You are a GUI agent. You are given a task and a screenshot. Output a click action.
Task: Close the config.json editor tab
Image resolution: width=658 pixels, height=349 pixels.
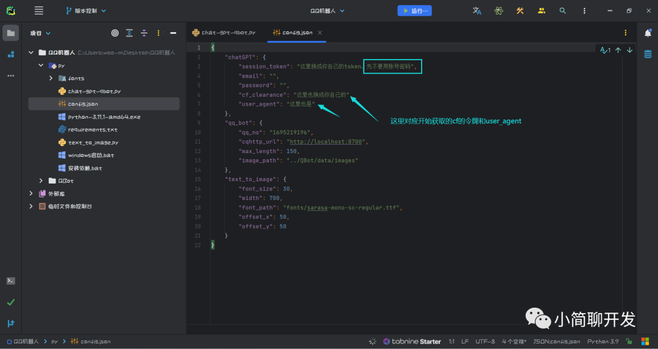pyautogui.click(x=320, y=32)
